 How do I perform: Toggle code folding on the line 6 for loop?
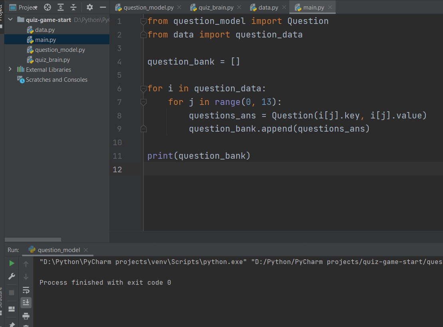(x=143, y=89)
